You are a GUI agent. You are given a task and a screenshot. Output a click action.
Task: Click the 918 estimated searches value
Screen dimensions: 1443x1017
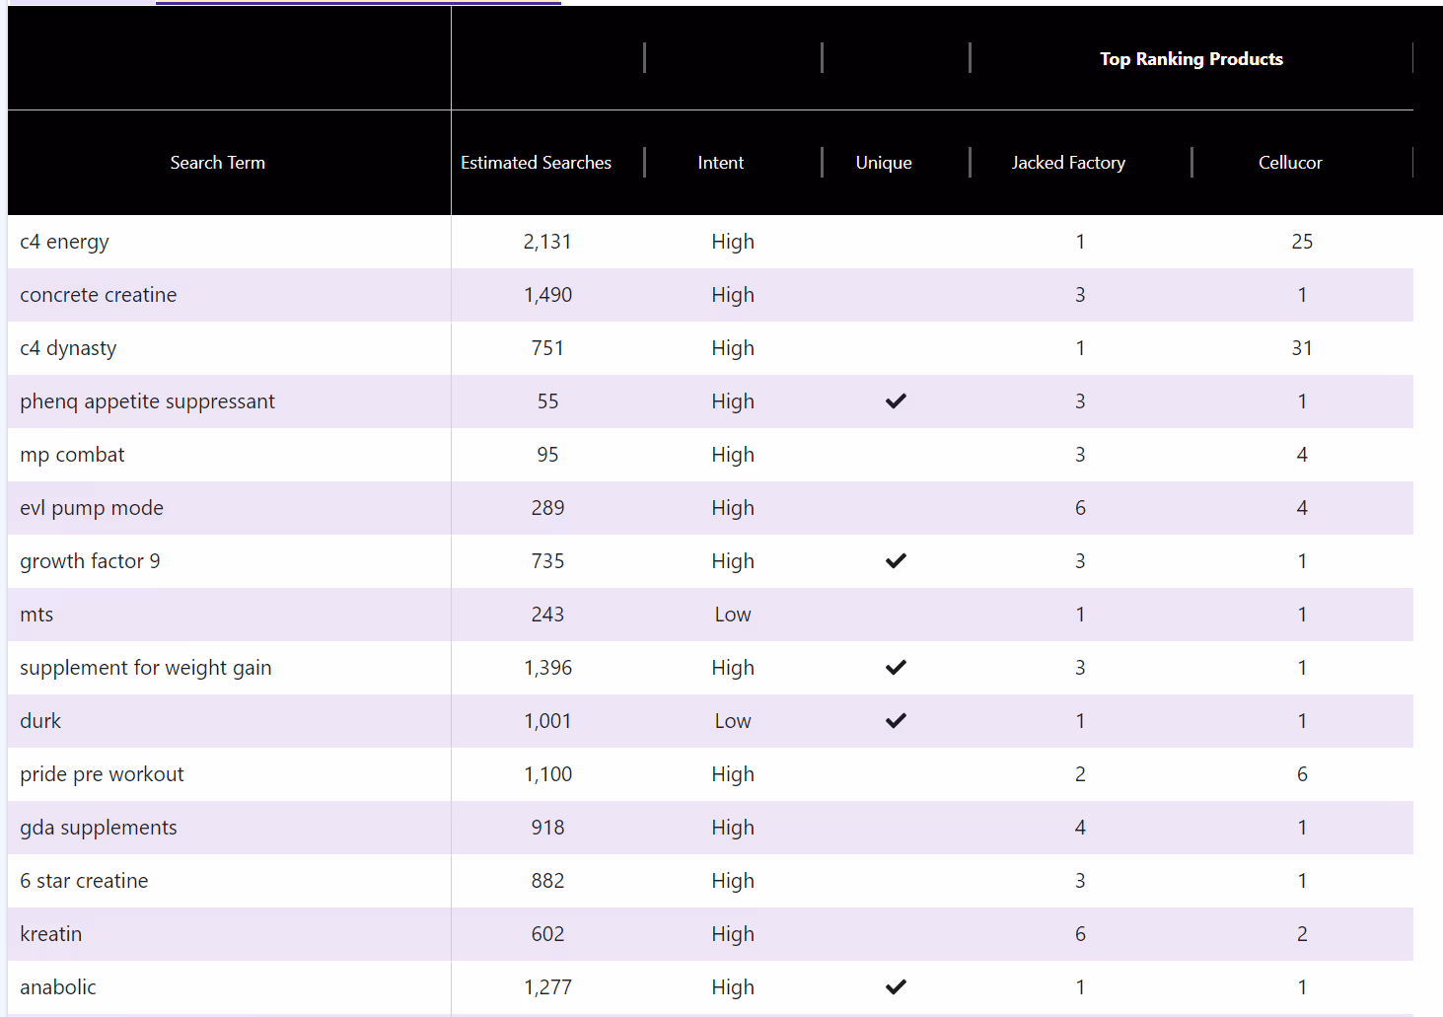547,828
